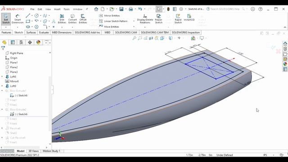Toggle Rapid Sketch mode

point(178,19)
